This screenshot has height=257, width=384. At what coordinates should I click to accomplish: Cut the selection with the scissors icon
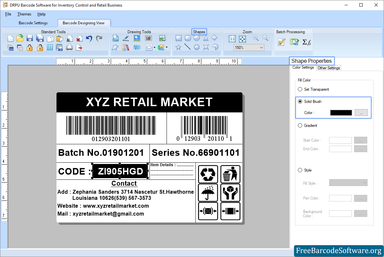click(x=69, y=39)
